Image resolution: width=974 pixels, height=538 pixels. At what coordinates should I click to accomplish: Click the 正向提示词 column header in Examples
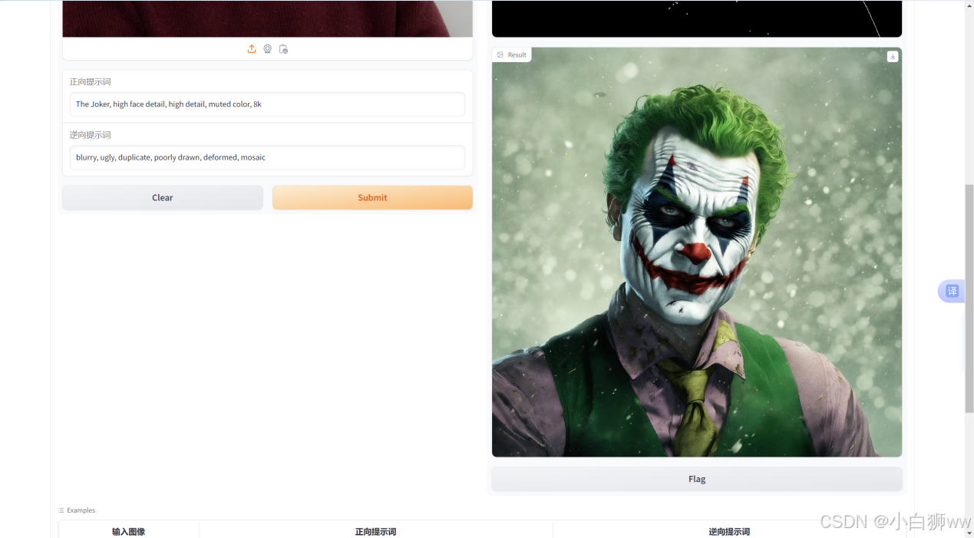tap(375, 531)
